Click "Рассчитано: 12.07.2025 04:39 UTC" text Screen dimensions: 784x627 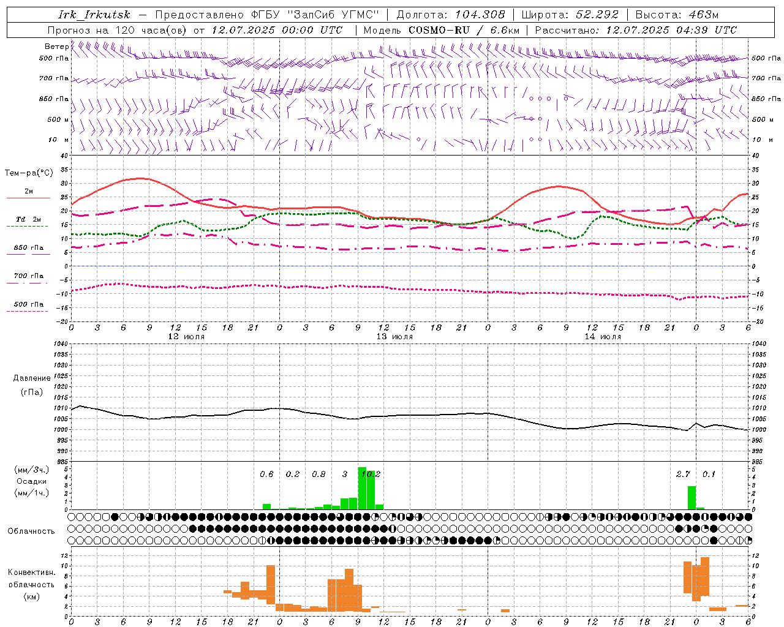click(x=636, y=30)
